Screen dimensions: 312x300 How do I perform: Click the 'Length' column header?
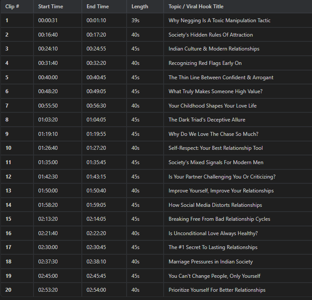pos(140,7)
